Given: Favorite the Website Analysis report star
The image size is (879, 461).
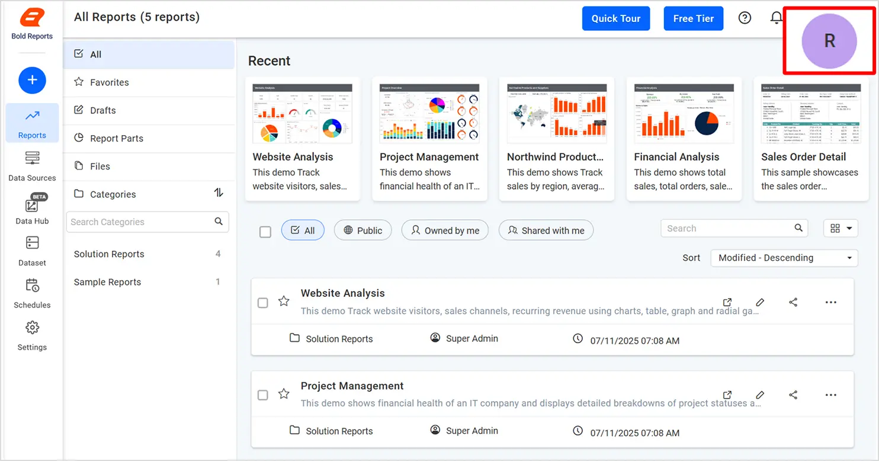Looking at the screenshot, I should click(x=284, y=302).
